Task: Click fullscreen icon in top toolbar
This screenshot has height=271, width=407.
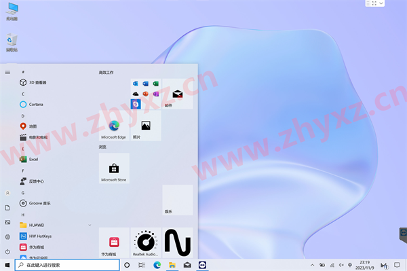Action: coord(374,3)
